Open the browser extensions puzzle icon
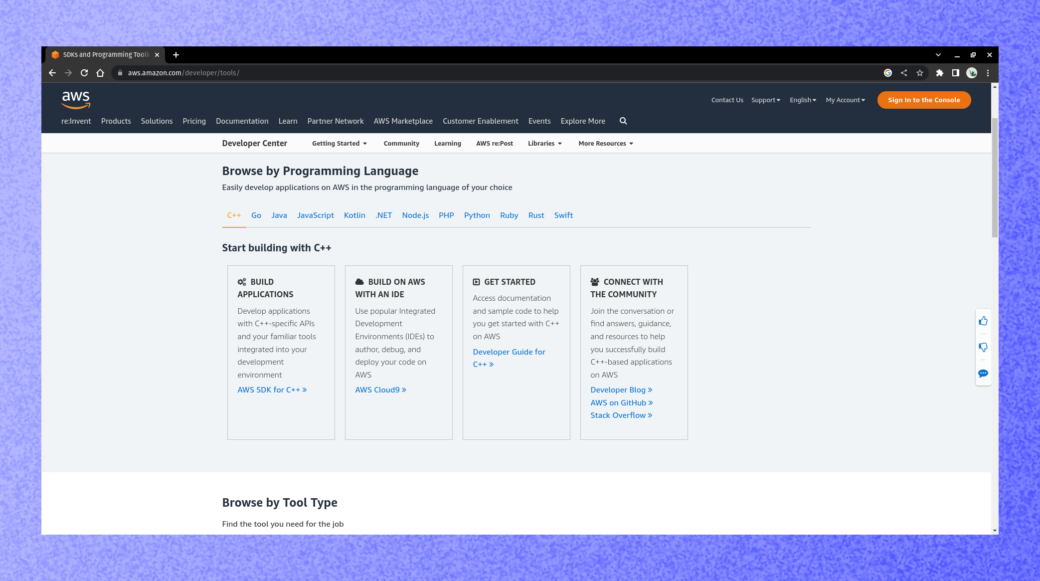The width and height of the screenshot is (1040, 581). click(x=940, y=73)
